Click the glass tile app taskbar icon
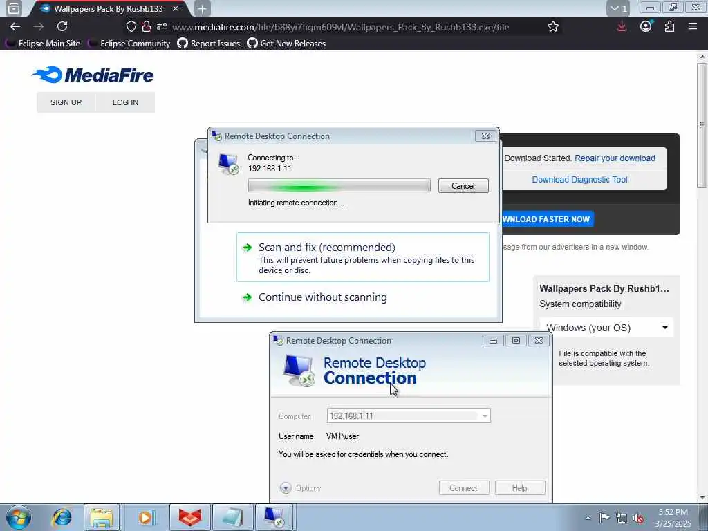The height and width of the screenshot is (531, 708). (x=232, y=517)
